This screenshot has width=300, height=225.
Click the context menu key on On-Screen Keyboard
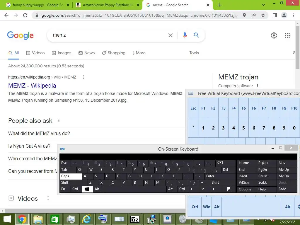click(x=229, y=189)
